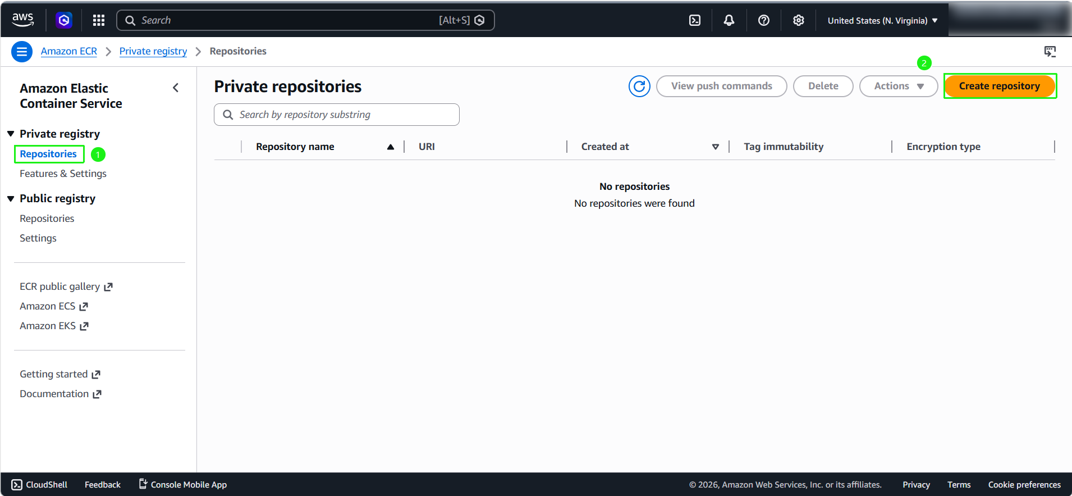Open Console Mobile App link in footer

[183, 484]
